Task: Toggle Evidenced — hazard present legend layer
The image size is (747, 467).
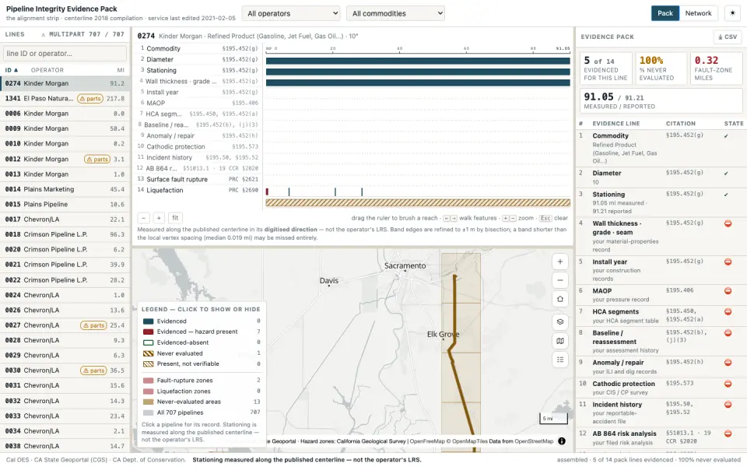Action: [201, 332]
